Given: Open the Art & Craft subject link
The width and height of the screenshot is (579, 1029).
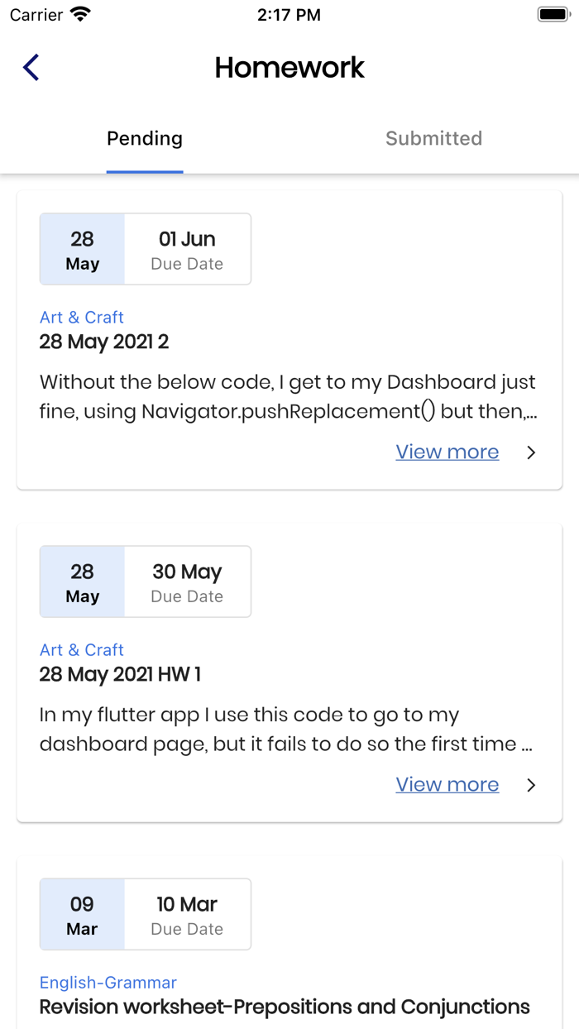Looking at the screenshot, I should [x=81, y=317].
